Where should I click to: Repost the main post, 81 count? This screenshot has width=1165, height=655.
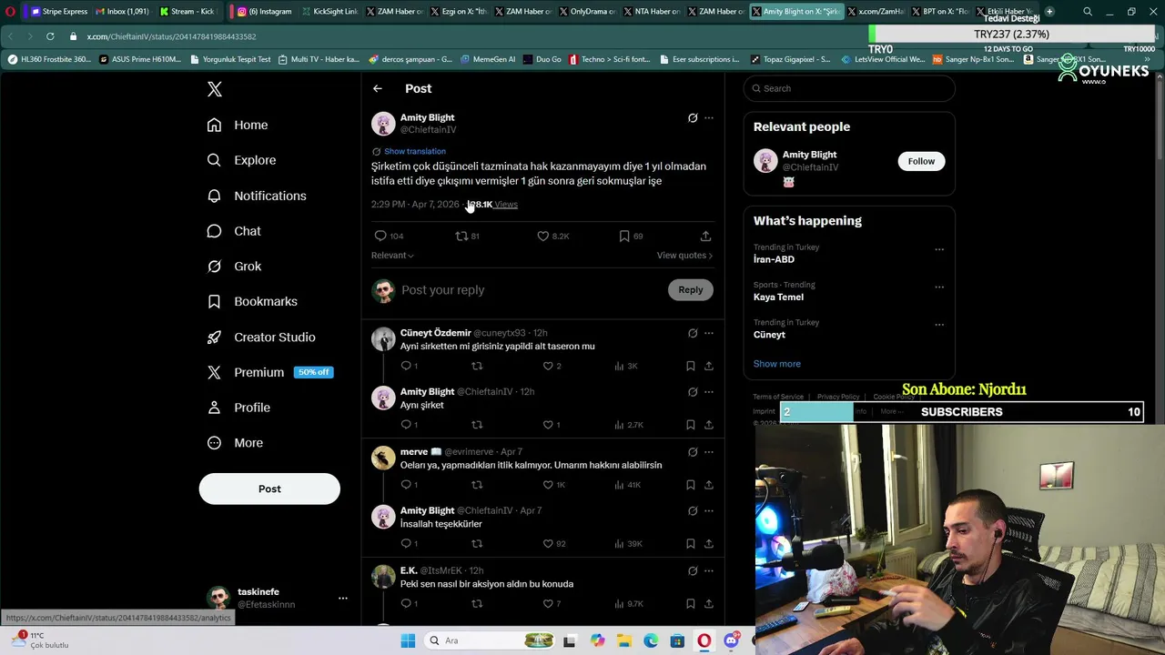tap(468, 236)
